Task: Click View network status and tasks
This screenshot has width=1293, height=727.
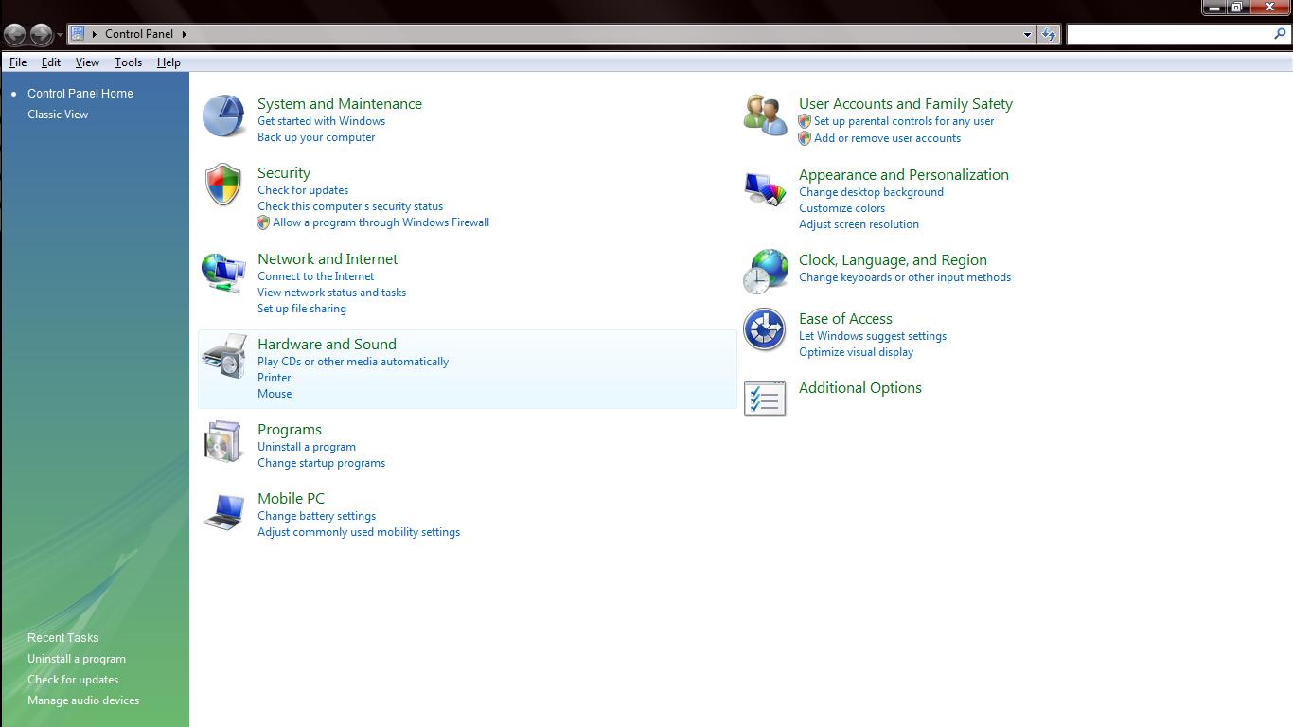Action: 331,293
